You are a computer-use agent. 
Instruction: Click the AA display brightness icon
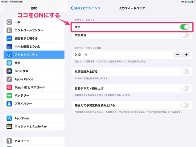[x=9, y=38]
